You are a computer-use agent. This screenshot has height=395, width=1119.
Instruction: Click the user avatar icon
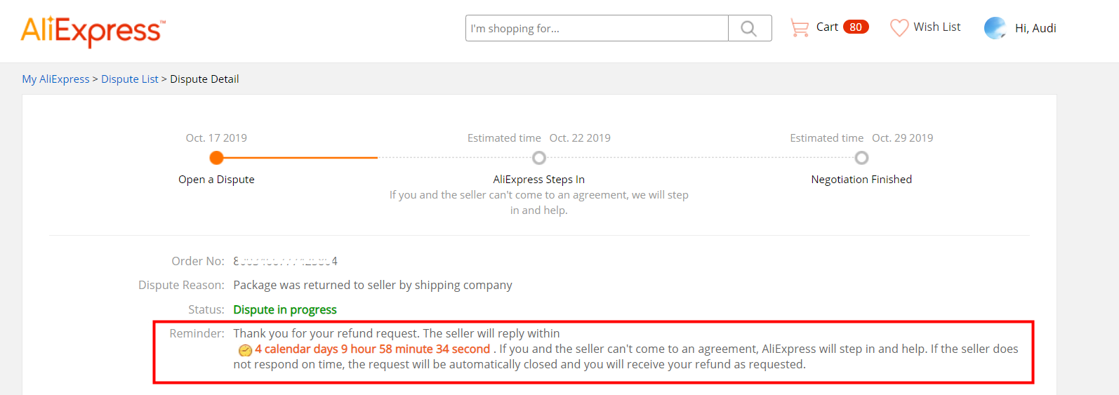pos(995,28)
